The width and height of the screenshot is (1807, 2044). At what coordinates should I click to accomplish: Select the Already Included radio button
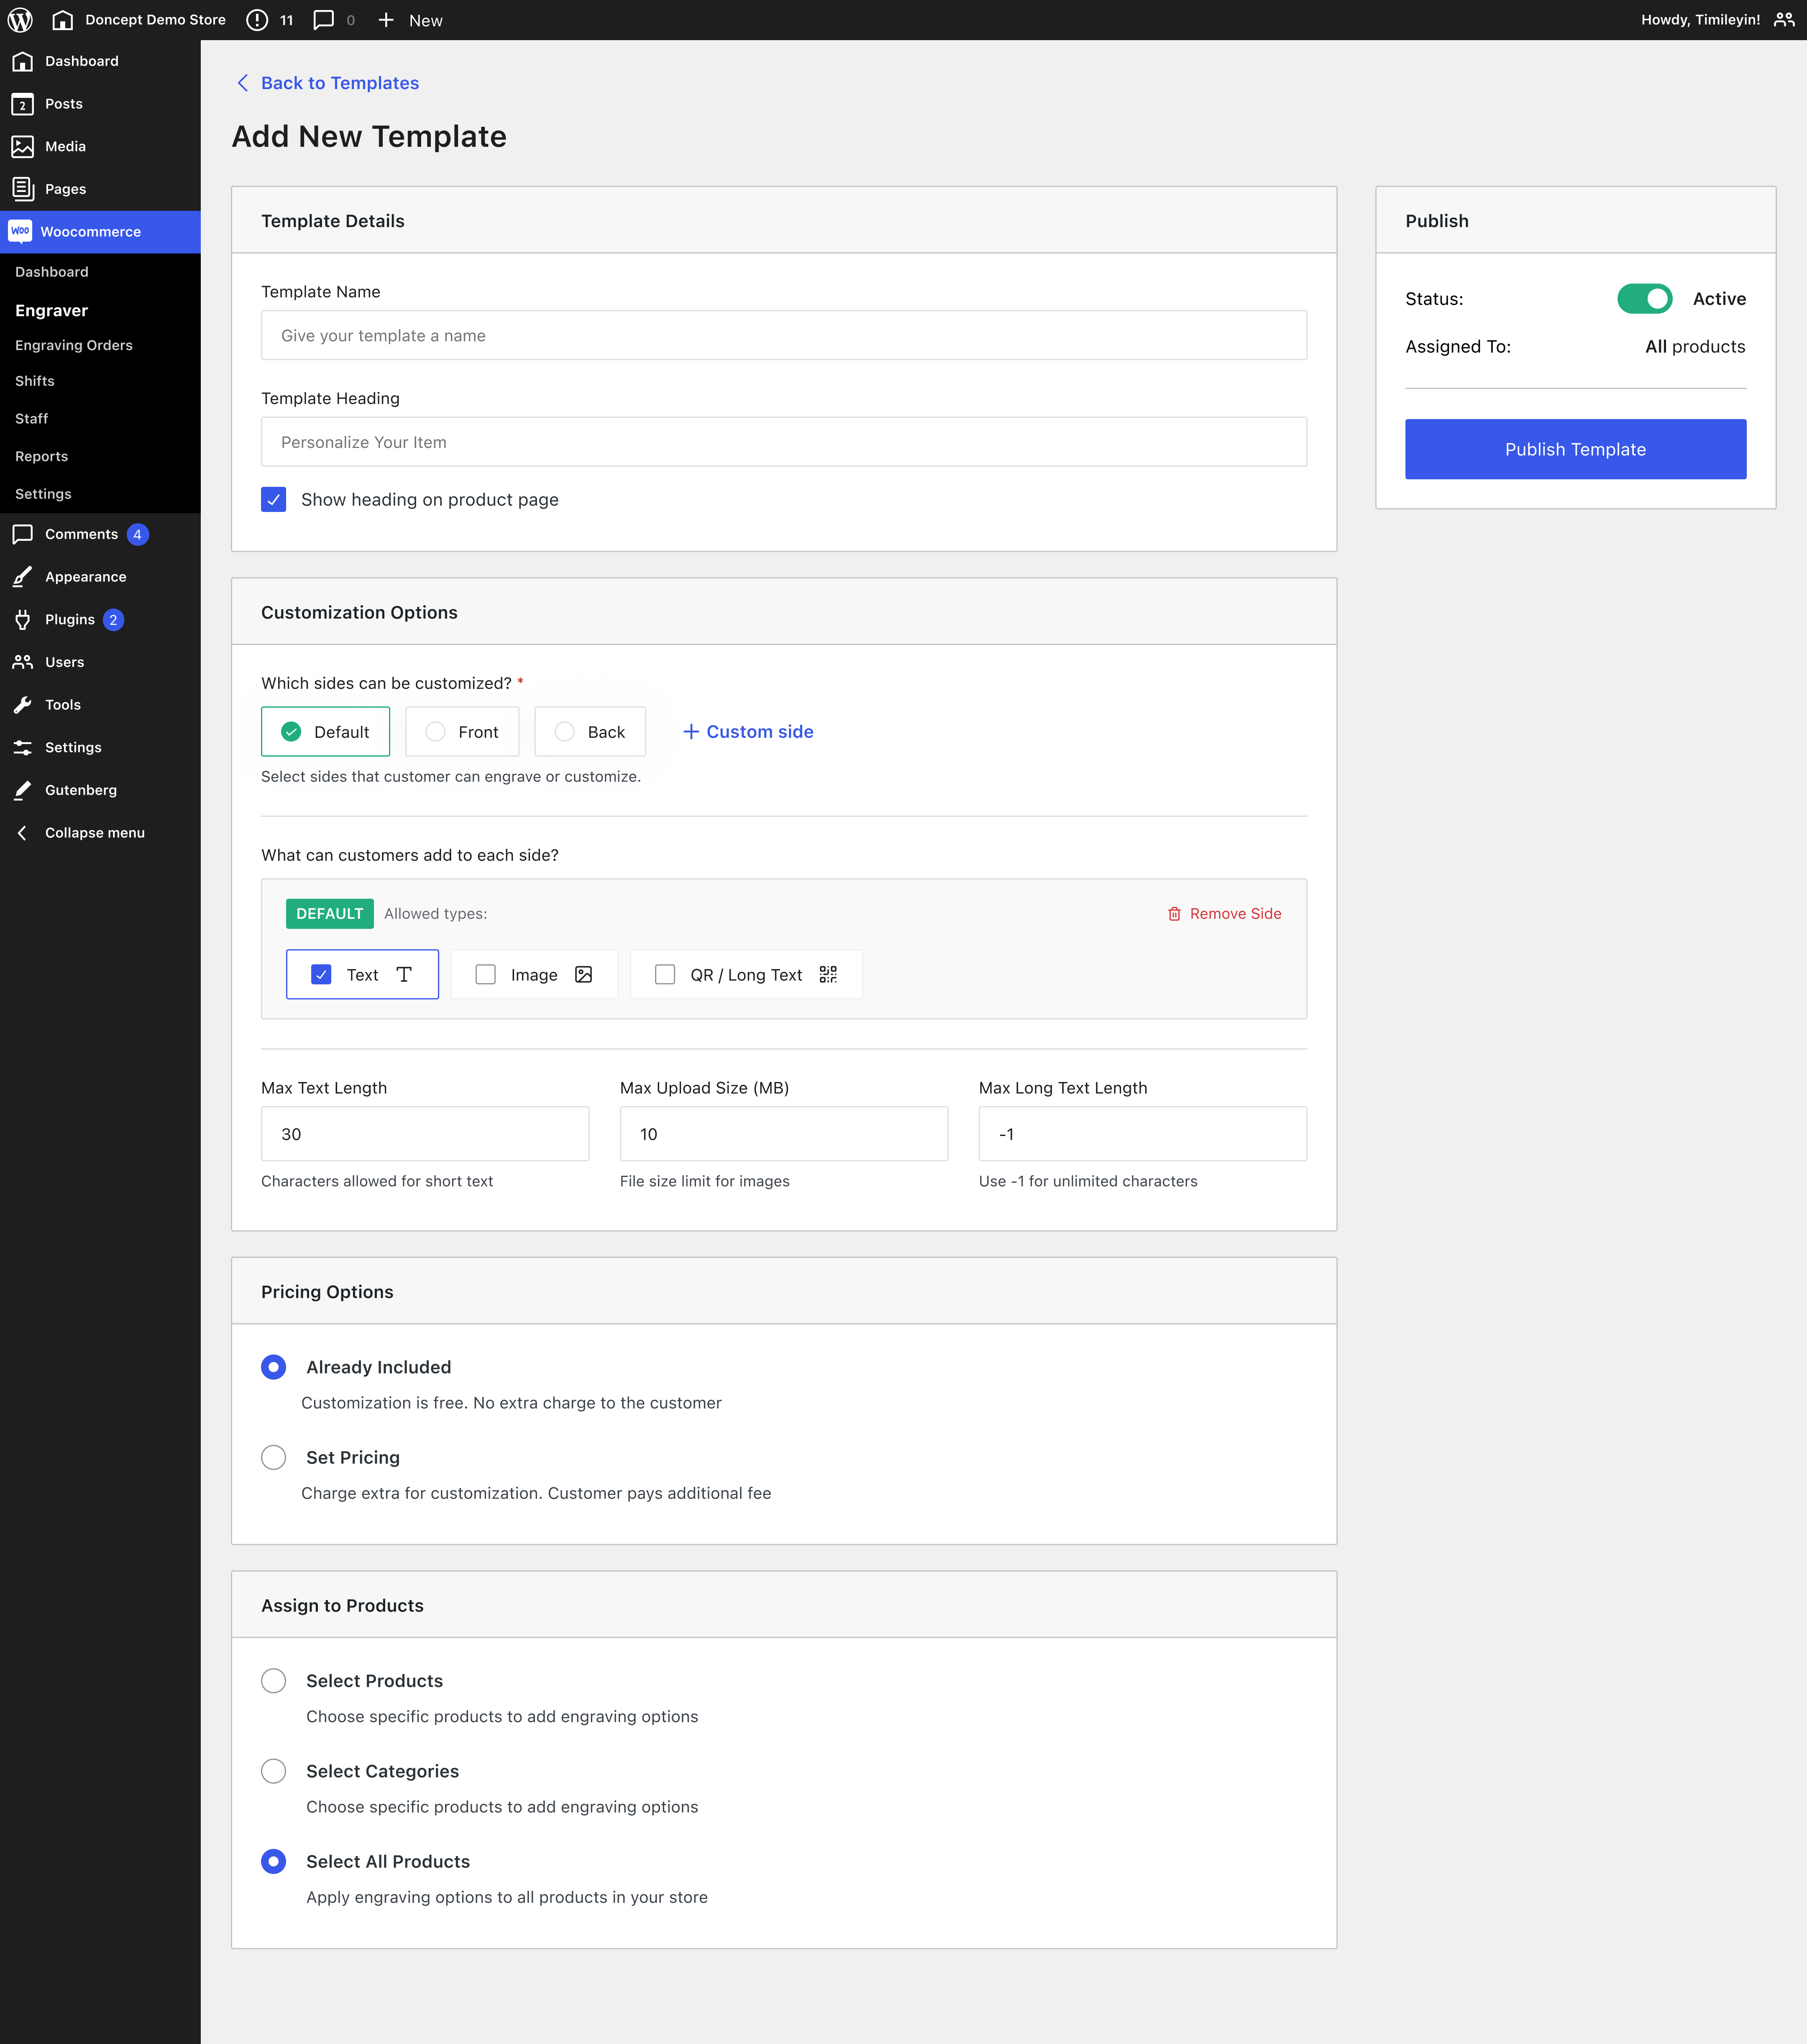274,1367
